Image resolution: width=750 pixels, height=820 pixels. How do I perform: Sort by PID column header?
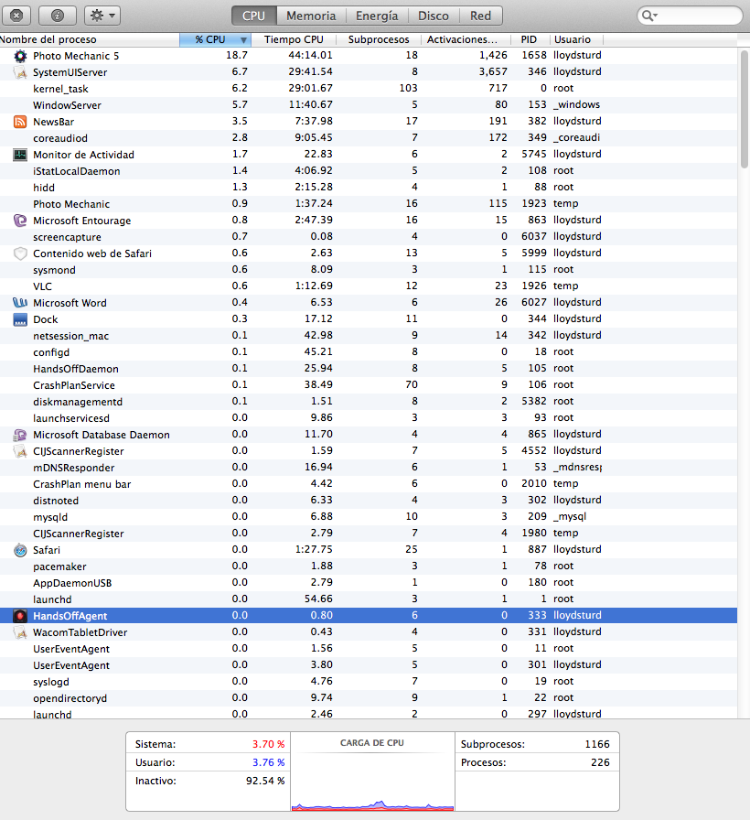pyautogui.click(x=529, y=39)
